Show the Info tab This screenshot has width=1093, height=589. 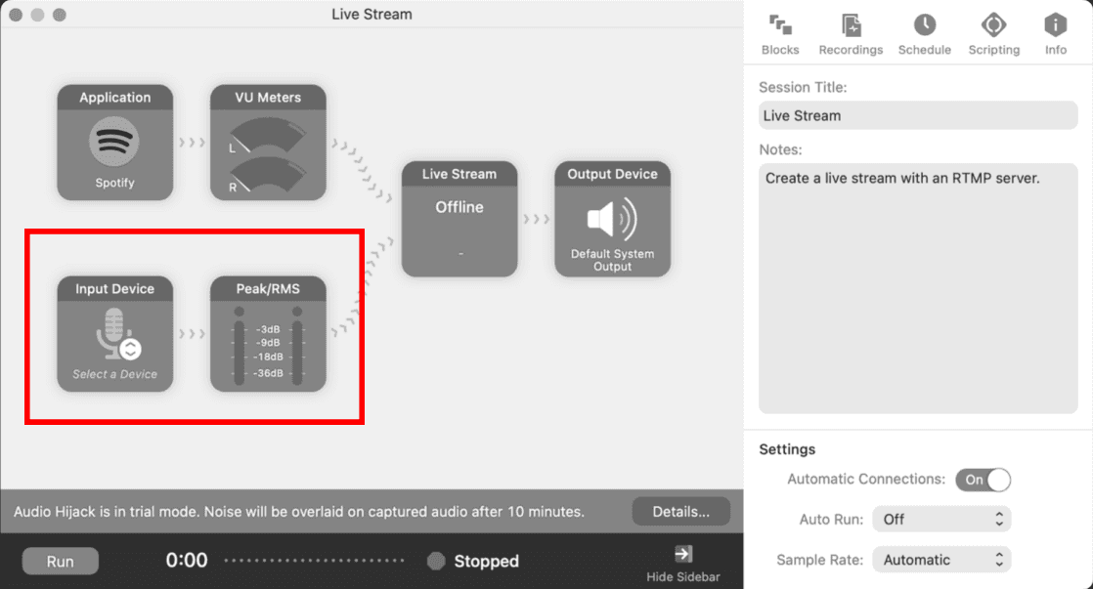tap(1055, 35)
